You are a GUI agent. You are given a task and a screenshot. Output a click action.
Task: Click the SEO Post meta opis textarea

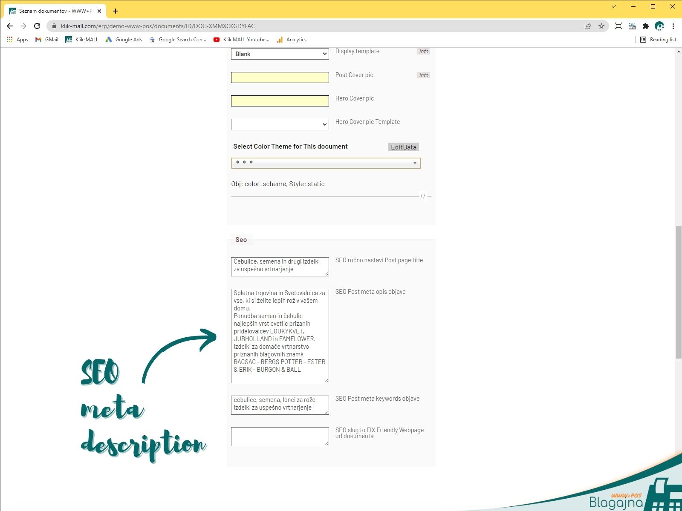tap(280, 336)
